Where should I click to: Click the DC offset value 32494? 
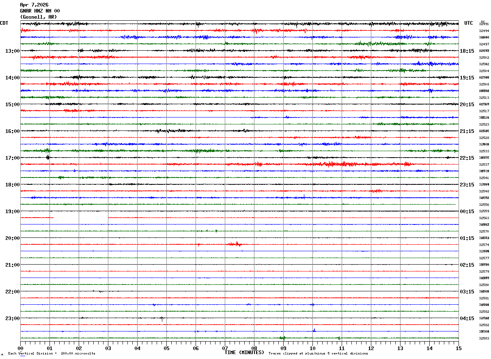(x=484, y=31)
